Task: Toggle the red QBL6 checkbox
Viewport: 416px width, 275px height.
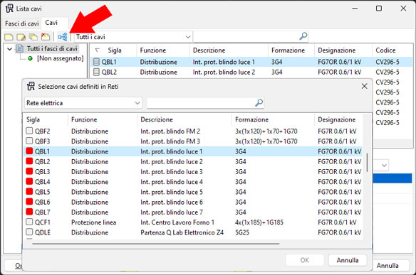Action: point(29,201)
